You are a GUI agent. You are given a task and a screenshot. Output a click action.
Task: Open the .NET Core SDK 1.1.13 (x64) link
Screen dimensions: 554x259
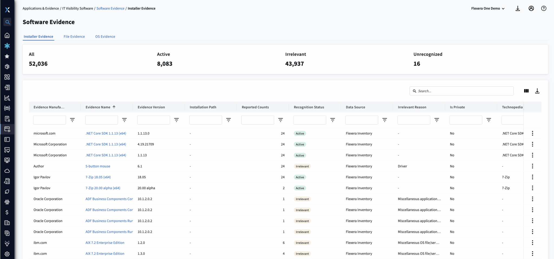point(105,133)
